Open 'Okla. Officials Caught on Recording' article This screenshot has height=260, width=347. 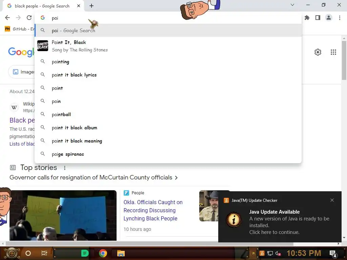[153, 210]
